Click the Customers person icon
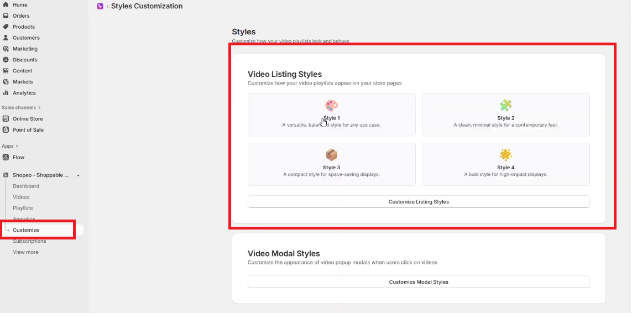637x318 pixels. pos(6,38)
